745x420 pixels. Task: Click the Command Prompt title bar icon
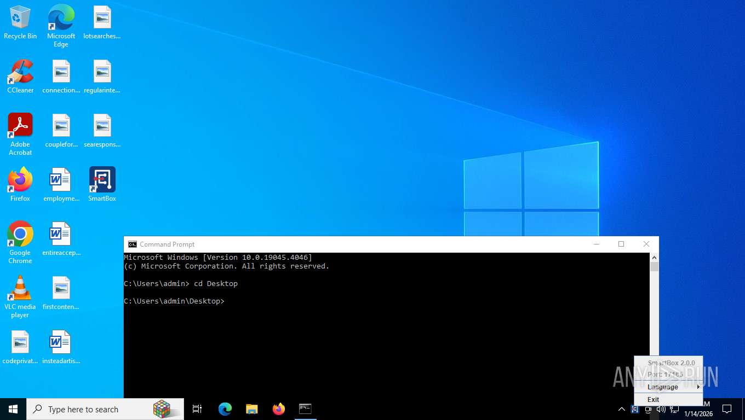[x=132, y=244]
